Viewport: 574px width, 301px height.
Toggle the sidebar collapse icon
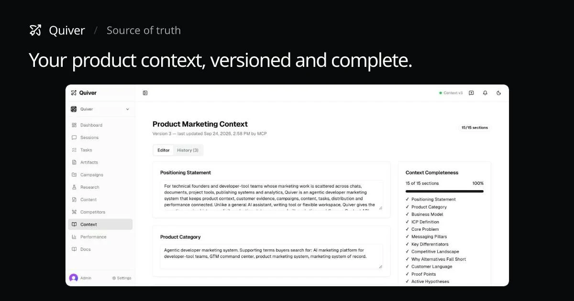[x=145, y=93]
